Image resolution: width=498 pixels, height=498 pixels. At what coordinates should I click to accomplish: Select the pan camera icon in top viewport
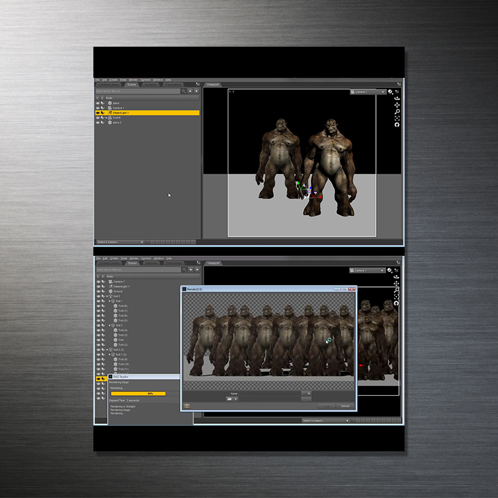397,105
